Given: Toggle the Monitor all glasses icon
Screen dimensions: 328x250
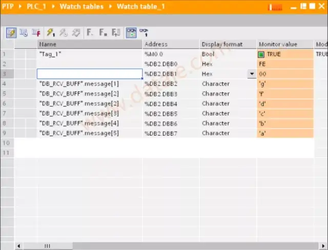Looking at the screenshot, I should tap(131, 33).
